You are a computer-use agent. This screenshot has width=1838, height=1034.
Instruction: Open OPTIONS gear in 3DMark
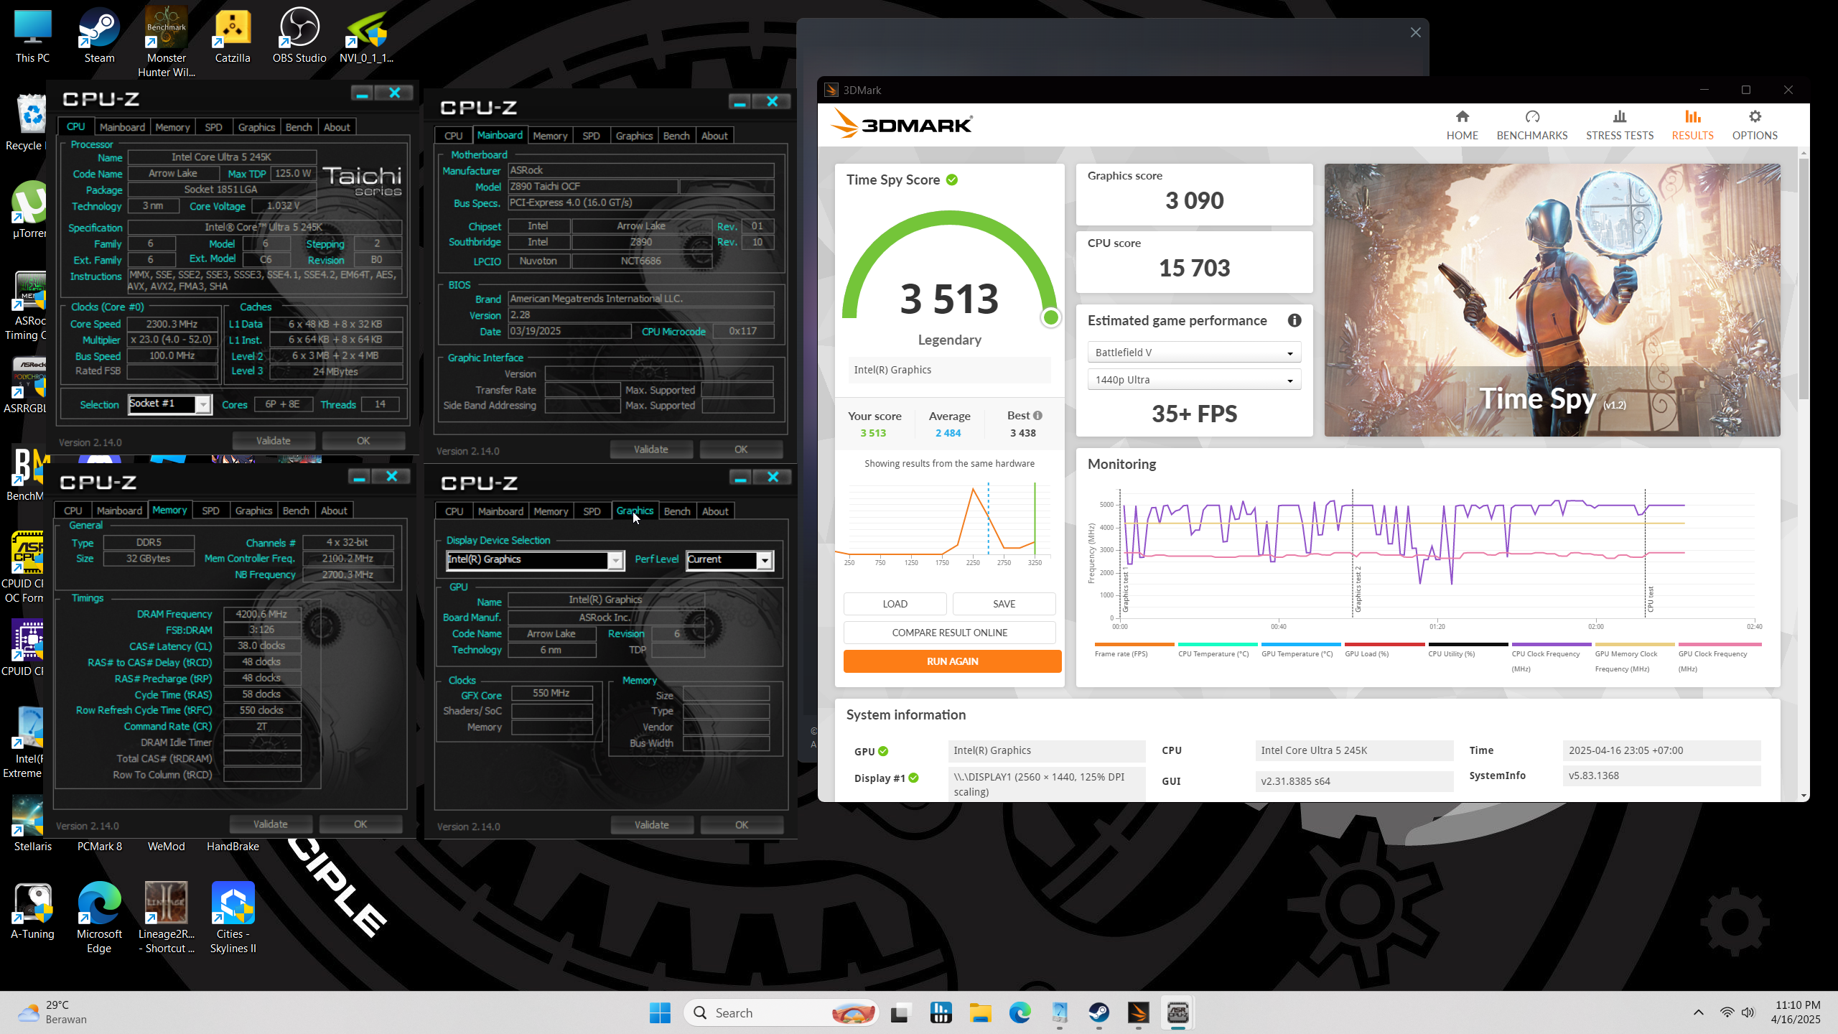(x=1755, y=125)
